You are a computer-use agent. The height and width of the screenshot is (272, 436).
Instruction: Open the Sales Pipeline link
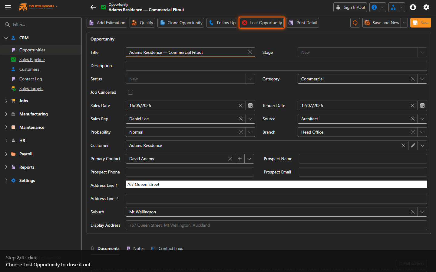[x=32, y=60]
